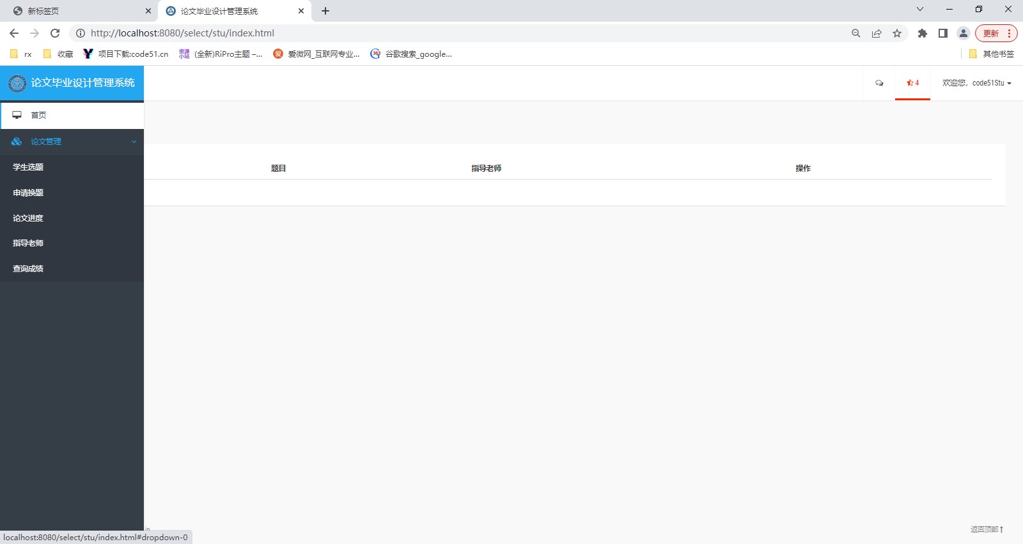Image resolution: width=1023 pixels, height=544 pixels.
Task: Open the 谷歌搜索_google bookmark
Action: pyautogui.click(x=411, y=54)
